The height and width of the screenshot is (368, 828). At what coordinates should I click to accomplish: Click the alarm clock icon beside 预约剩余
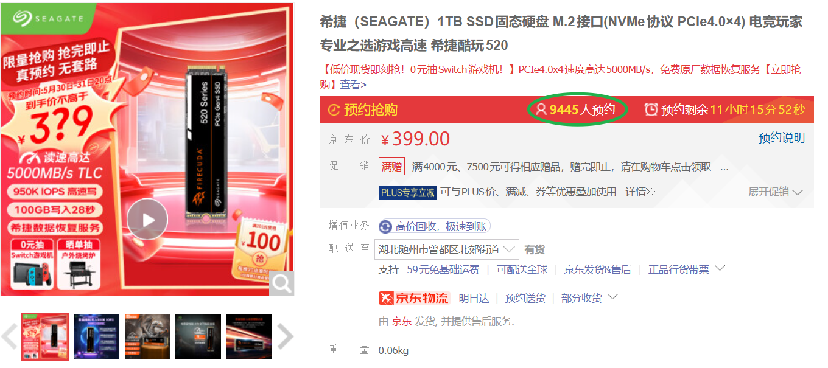coord(651,109)
